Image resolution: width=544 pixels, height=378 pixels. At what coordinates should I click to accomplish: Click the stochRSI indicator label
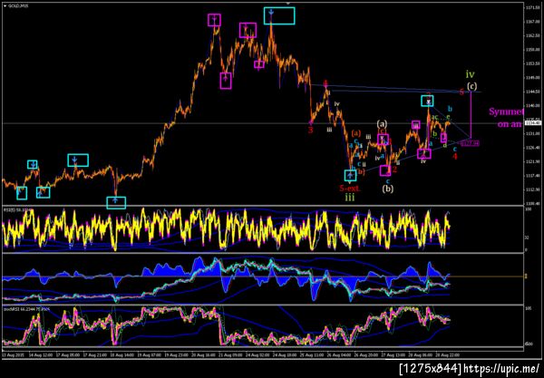click(26, 308)
